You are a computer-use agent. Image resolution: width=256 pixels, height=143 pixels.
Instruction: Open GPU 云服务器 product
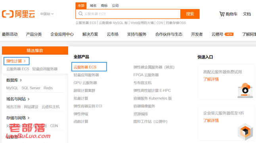85,83
